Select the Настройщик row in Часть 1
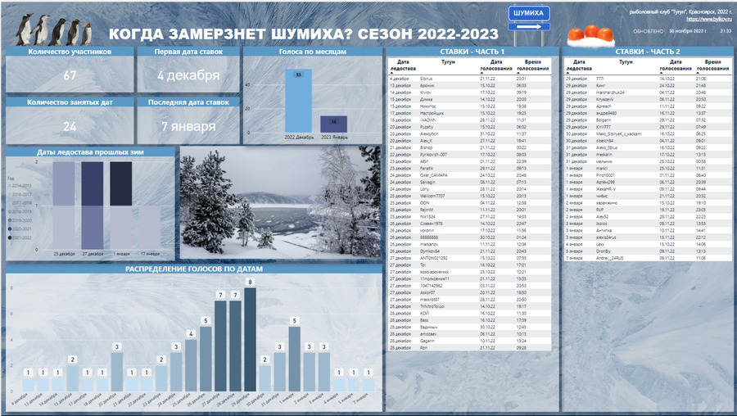The height and width of the screenshot is (416, 737). [469, 113]
